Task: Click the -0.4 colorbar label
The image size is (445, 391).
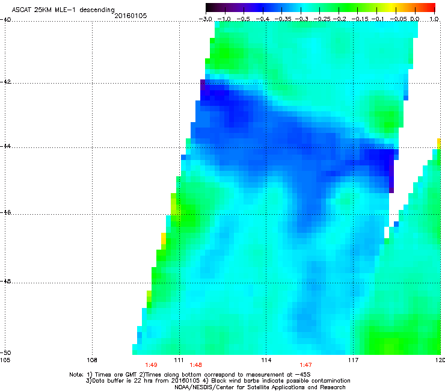Action: coord(263,19)
